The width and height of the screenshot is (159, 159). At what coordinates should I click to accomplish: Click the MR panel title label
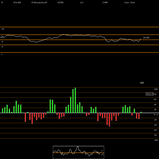pos(142,83)
